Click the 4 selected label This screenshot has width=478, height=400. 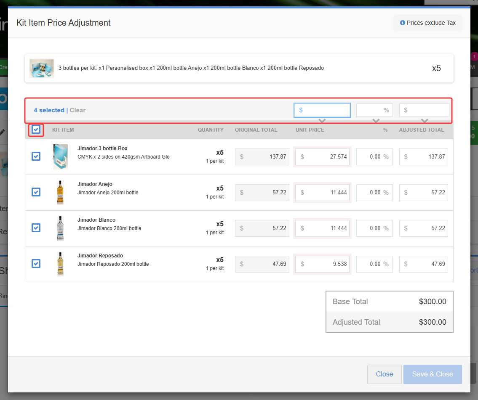(x=49, y=110)
